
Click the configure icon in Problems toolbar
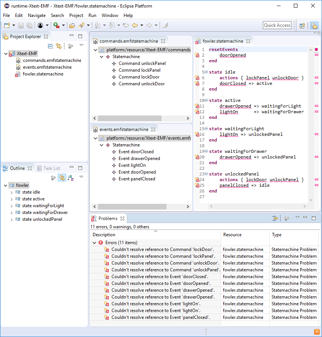click(275, 219)
